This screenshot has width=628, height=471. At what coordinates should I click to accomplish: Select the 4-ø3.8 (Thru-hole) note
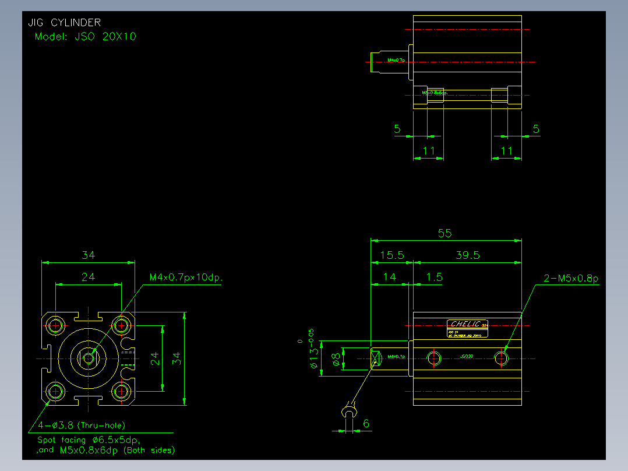(x=82, y=426)
